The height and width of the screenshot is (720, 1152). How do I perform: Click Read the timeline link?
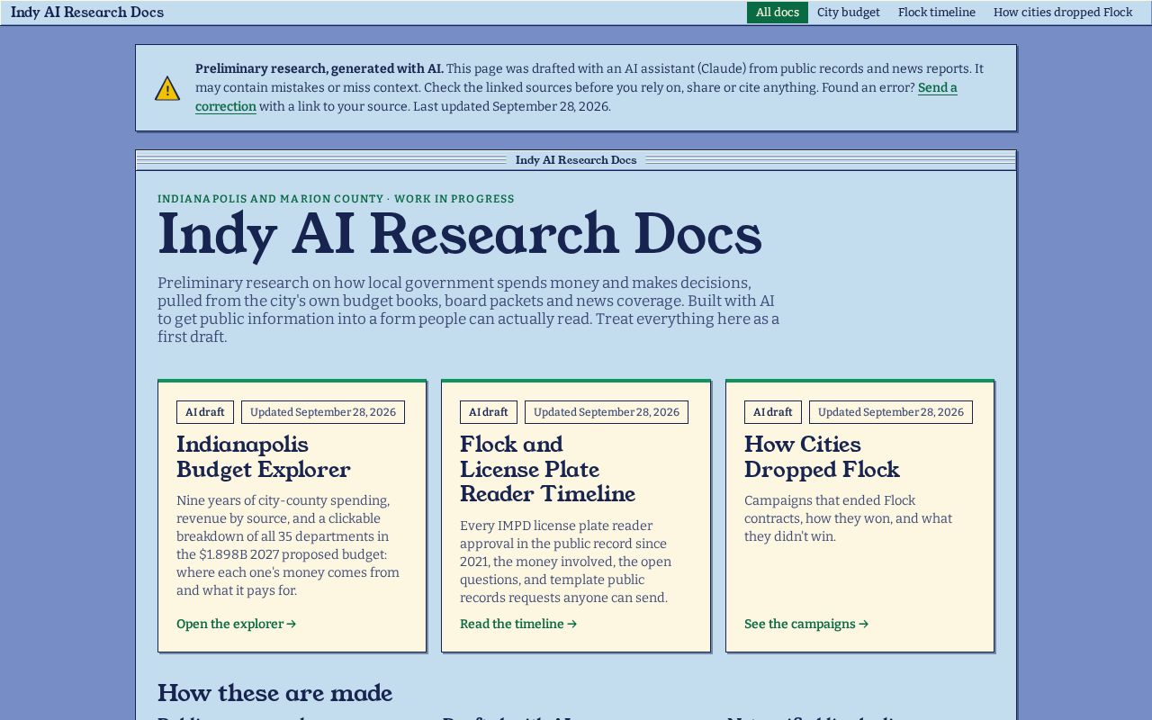518,624
